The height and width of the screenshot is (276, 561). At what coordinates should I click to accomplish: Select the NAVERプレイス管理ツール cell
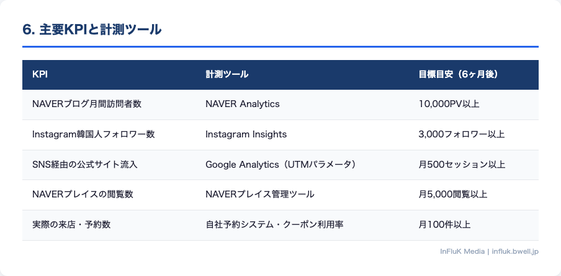(259, 194)
